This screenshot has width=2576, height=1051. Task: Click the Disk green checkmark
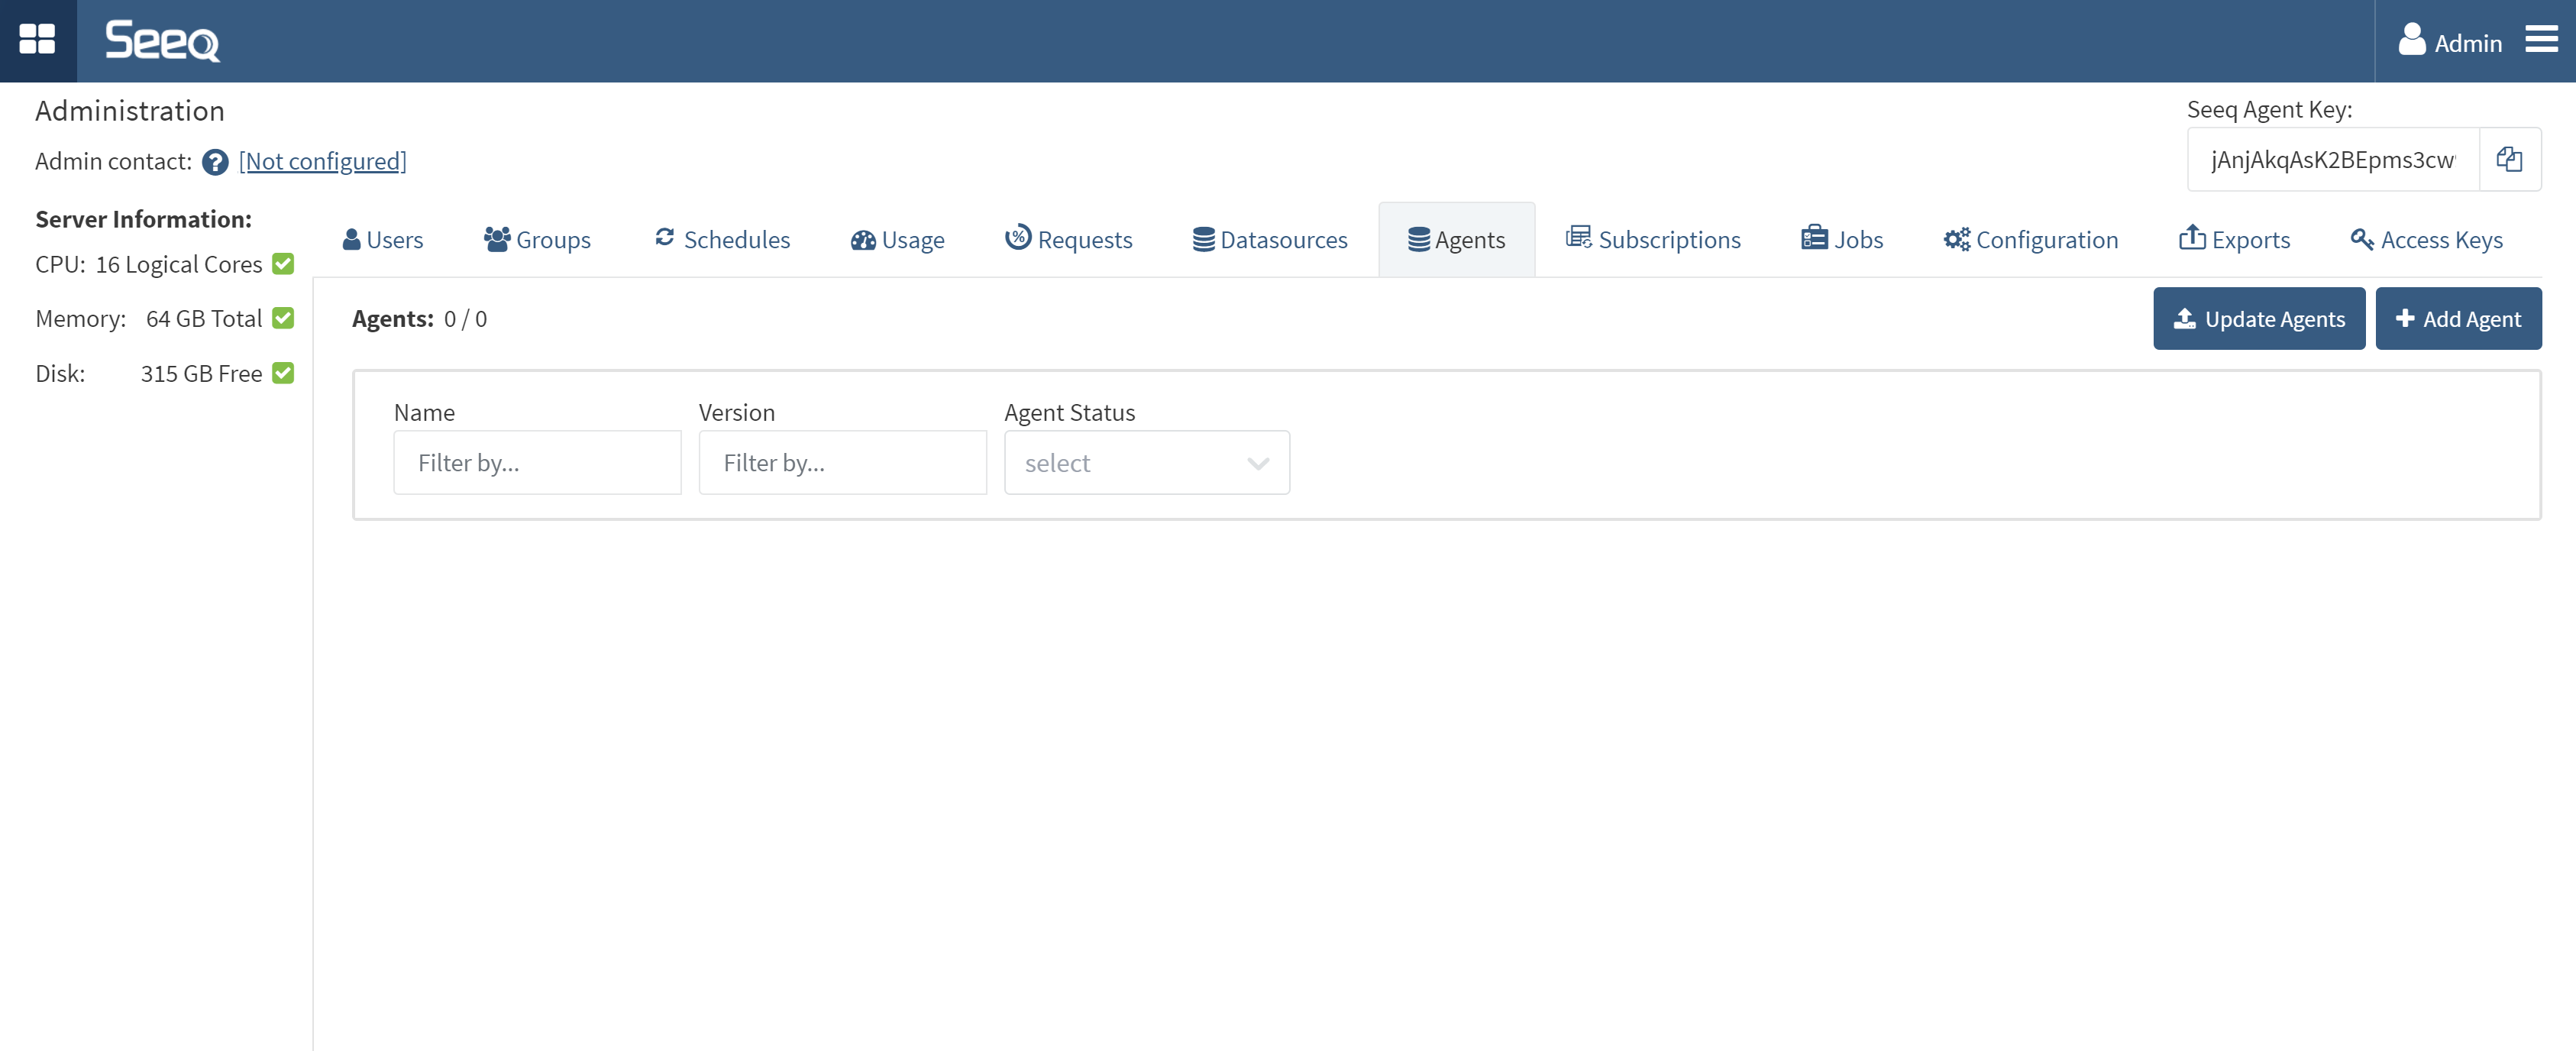pyautogui.click(x=283, y=373)
